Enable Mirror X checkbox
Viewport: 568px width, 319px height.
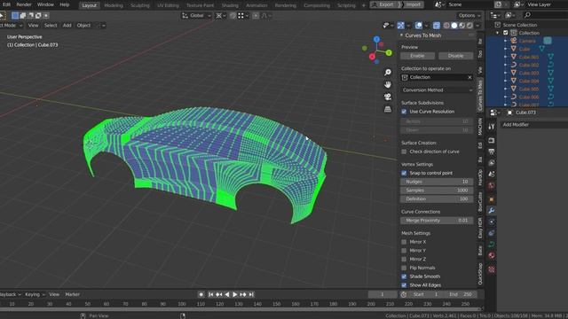click(404, 242)
